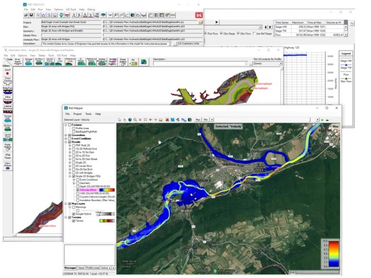Viewport: 371px width, 278px height.
Task: Open the Plot WS extents for Profile dropdown
Action: pos(281,63)
